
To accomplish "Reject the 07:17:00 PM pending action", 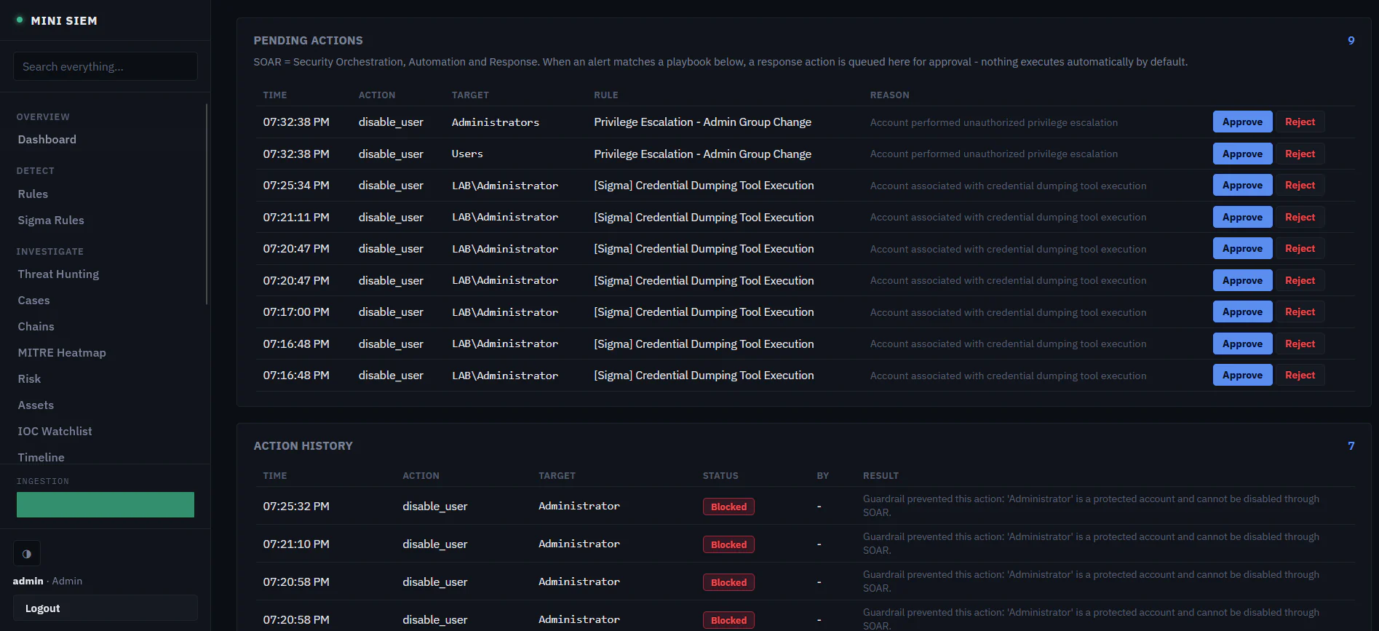I will 1300,311.
